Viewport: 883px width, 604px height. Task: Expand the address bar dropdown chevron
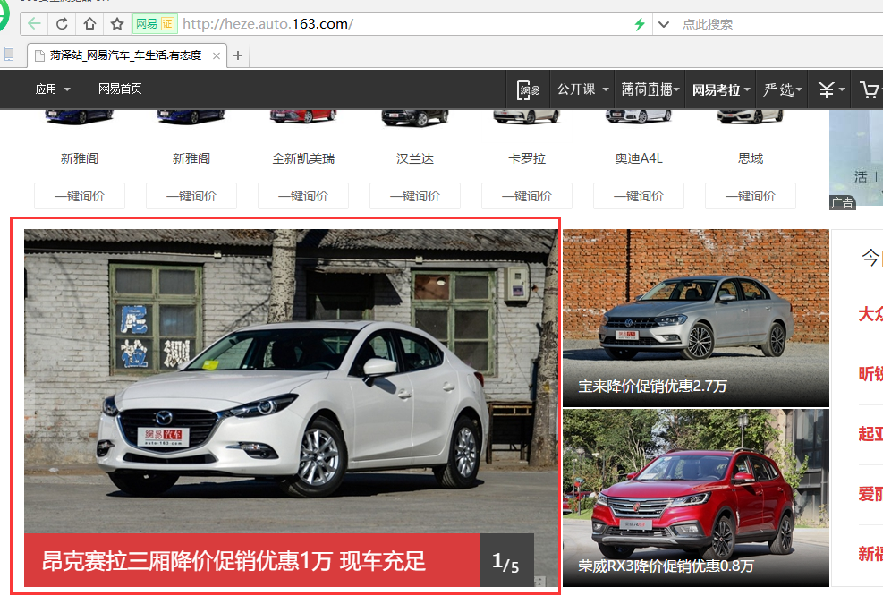[x=664, y=24]
